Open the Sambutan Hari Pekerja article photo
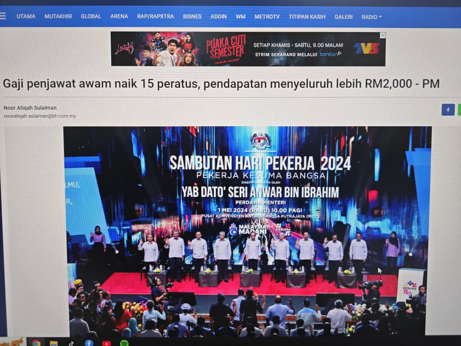Image resolution: width=461 pixels, height=346 pixels. 248,231
